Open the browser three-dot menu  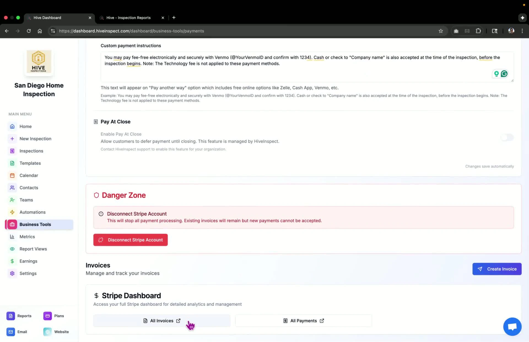[x=522, y=31]
